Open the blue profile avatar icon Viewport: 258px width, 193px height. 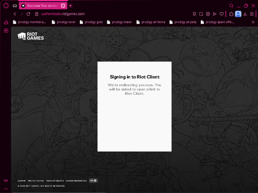(238, 14)
